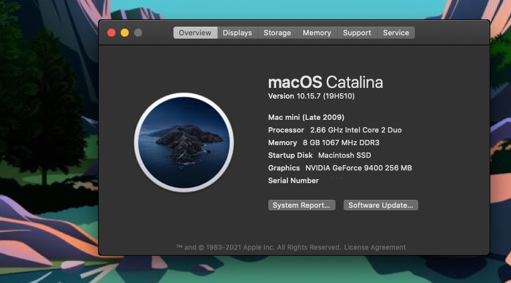This screenshot has width=511, height=283.
Task: Click the Graphics label
Action: pos(284,168)
